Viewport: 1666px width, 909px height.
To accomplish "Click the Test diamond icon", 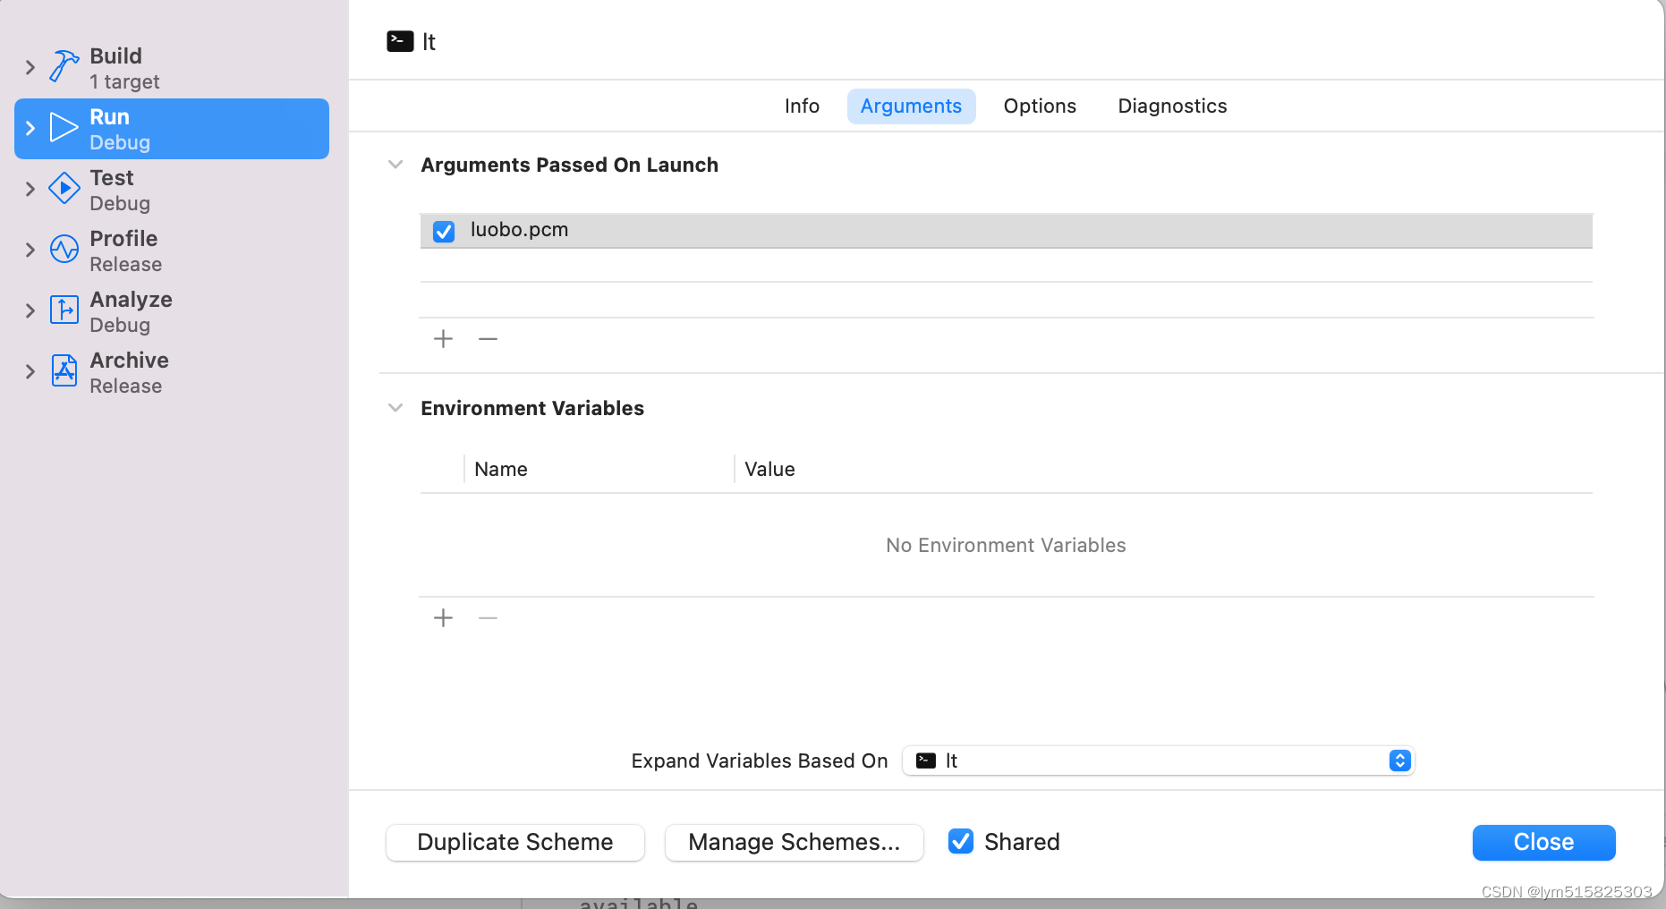I will coord(64,189).
